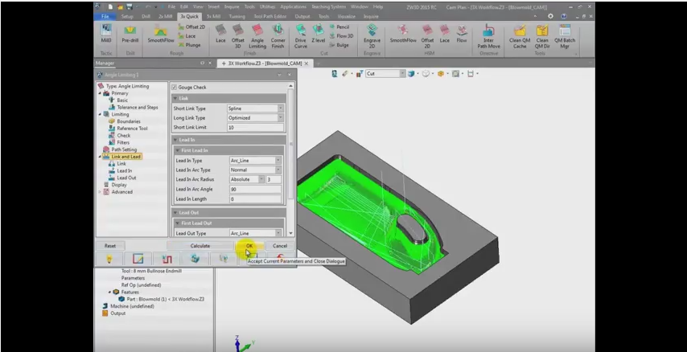Switch to the Tool Path Editor tab

(270, 17)
